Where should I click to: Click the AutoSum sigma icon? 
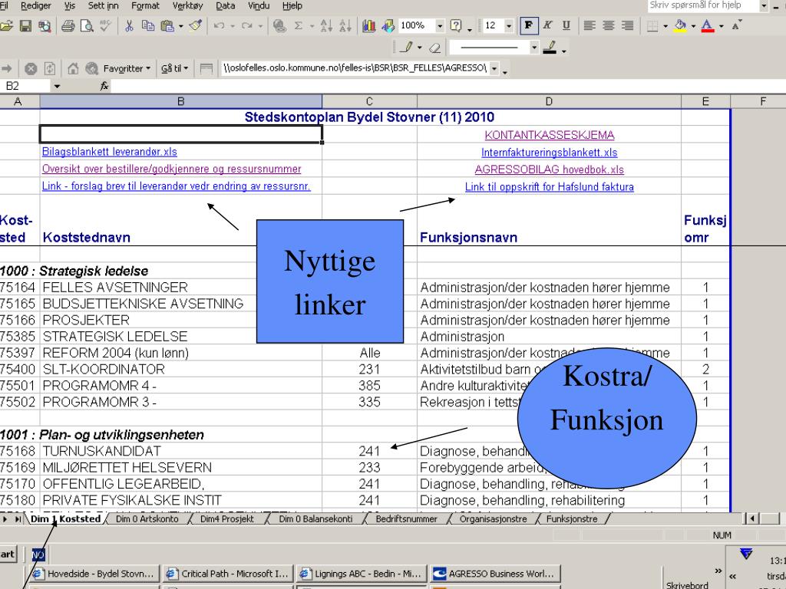pyautogui.click(x=299, y=25)
